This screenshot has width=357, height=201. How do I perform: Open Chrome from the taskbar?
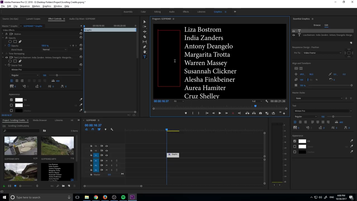[96, 197]
